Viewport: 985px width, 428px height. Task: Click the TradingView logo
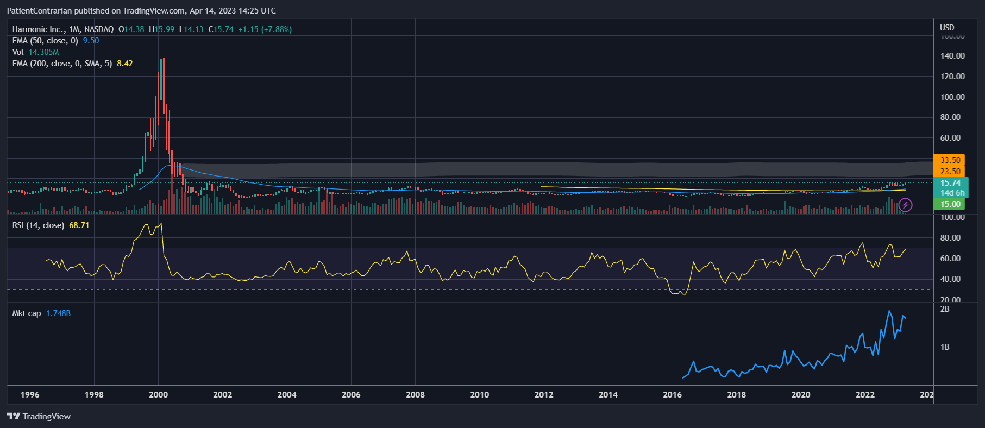pyautogui.click(x=39, y=416)
